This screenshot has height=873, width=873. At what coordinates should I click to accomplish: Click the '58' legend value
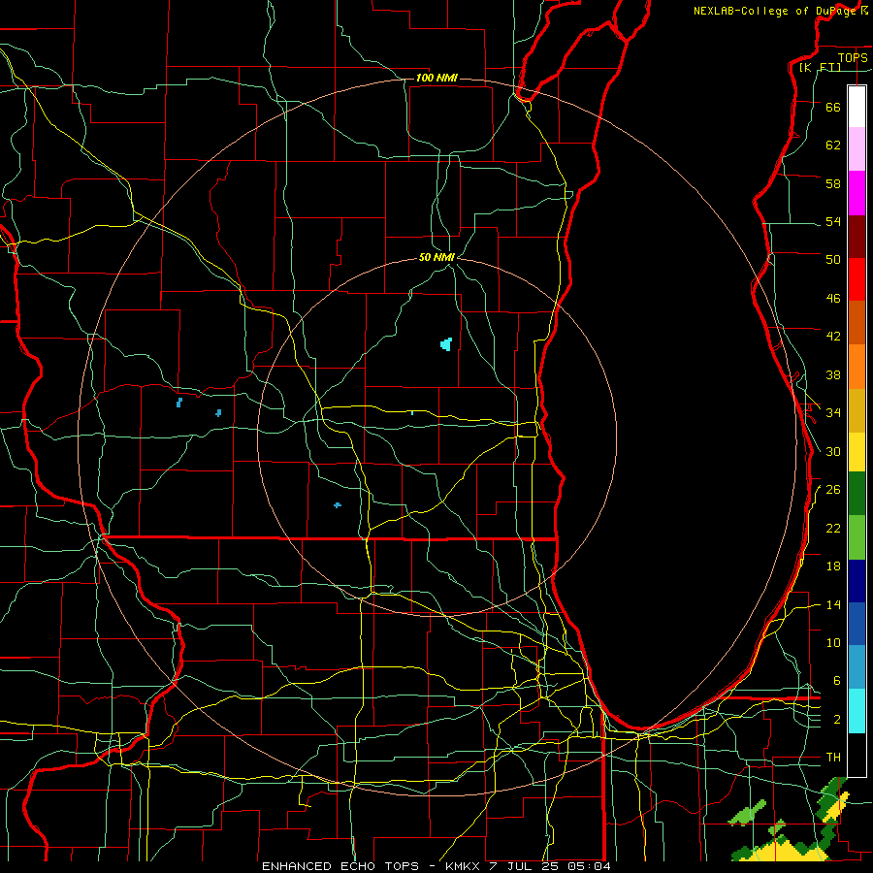833,183
